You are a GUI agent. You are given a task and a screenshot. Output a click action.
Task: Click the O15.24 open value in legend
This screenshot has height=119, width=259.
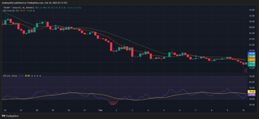pyautogui.click(x=39, y=8)
